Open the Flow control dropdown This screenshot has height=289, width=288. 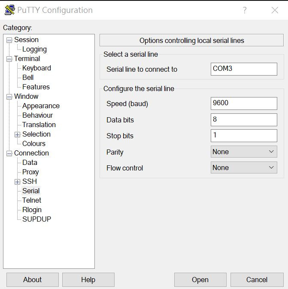point(244,167)
